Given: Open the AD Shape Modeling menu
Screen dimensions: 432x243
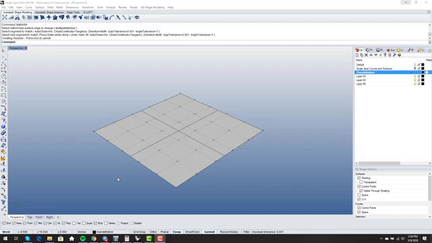Looking at the screenshot, I should point(153,7).
